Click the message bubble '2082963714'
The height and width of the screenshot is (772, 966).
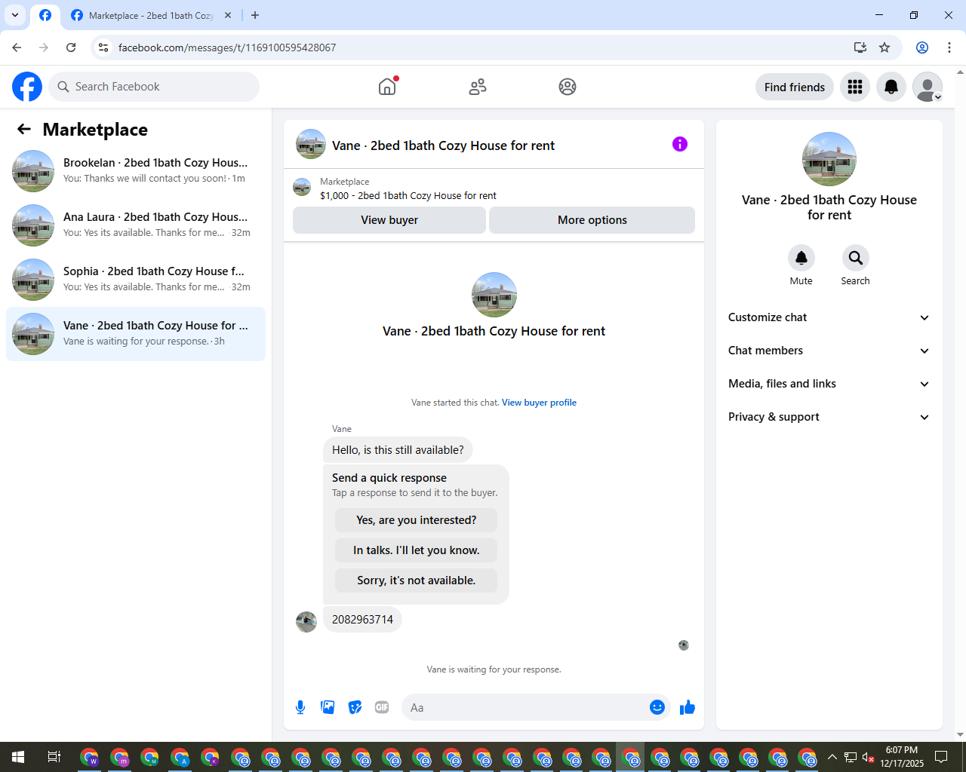click(362, 620)
